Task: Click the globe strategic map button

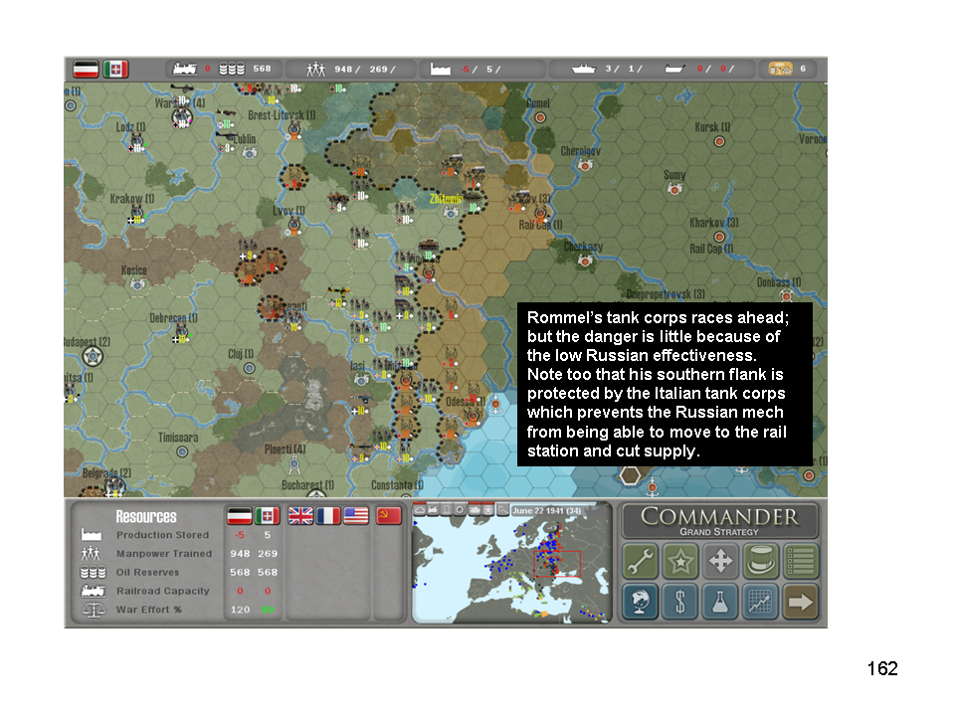Action: (x=642, y=602)
